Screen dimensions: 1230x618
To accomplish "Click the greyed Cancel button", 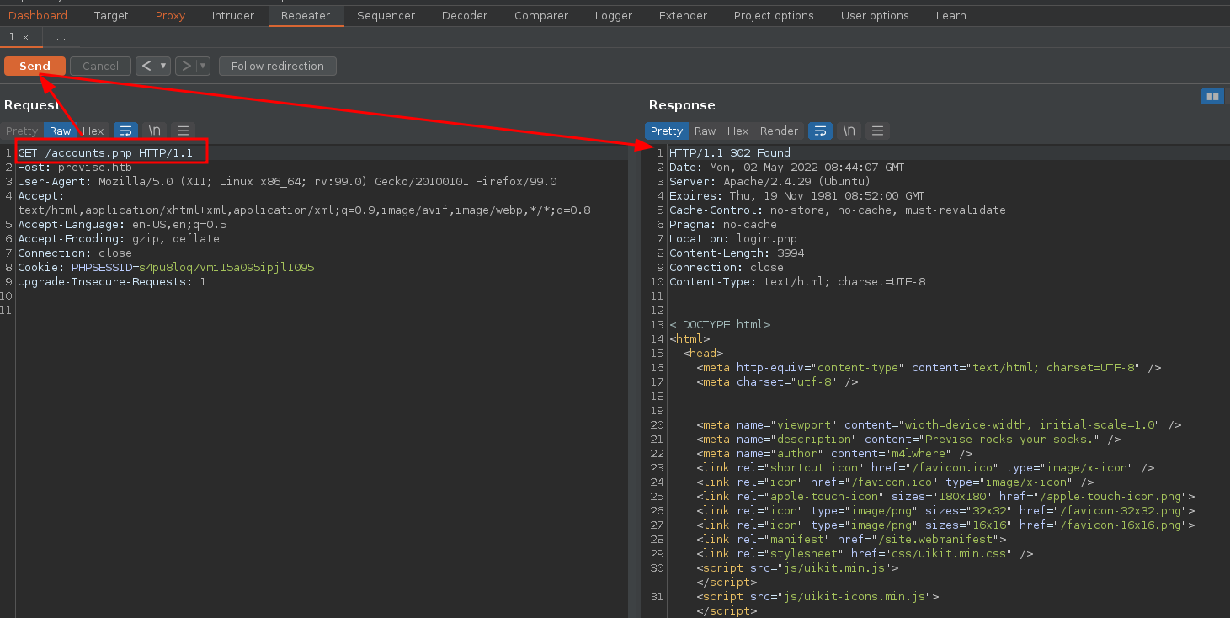I will point(100,66).
